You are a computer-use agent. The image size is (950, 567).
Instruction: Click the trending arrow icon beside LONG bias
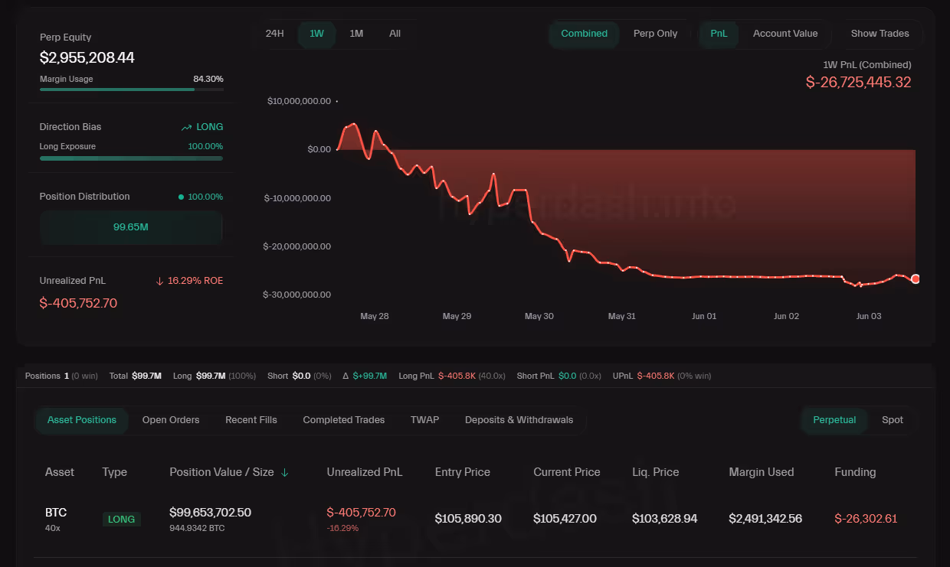coord(185,126)
